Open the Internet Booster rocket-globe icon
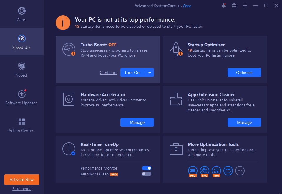 point(205,170)
